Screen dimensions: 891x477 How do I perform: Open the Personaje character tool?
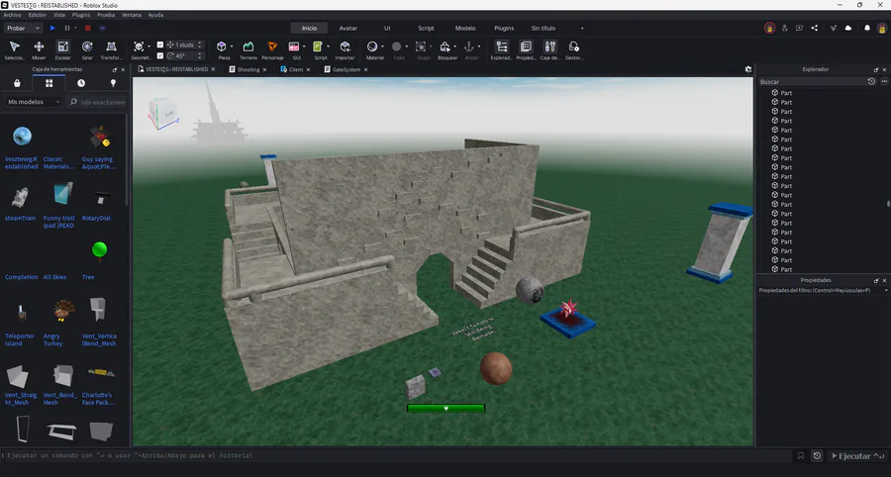click(x=272, y=49)
